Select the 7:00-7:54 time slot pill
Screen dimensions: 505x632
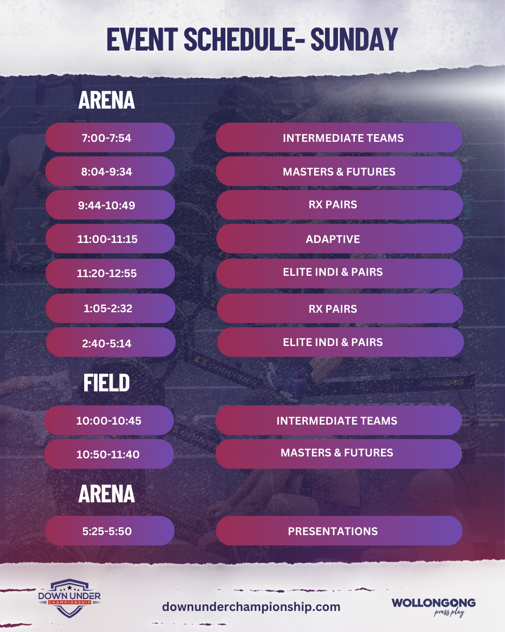110,138
